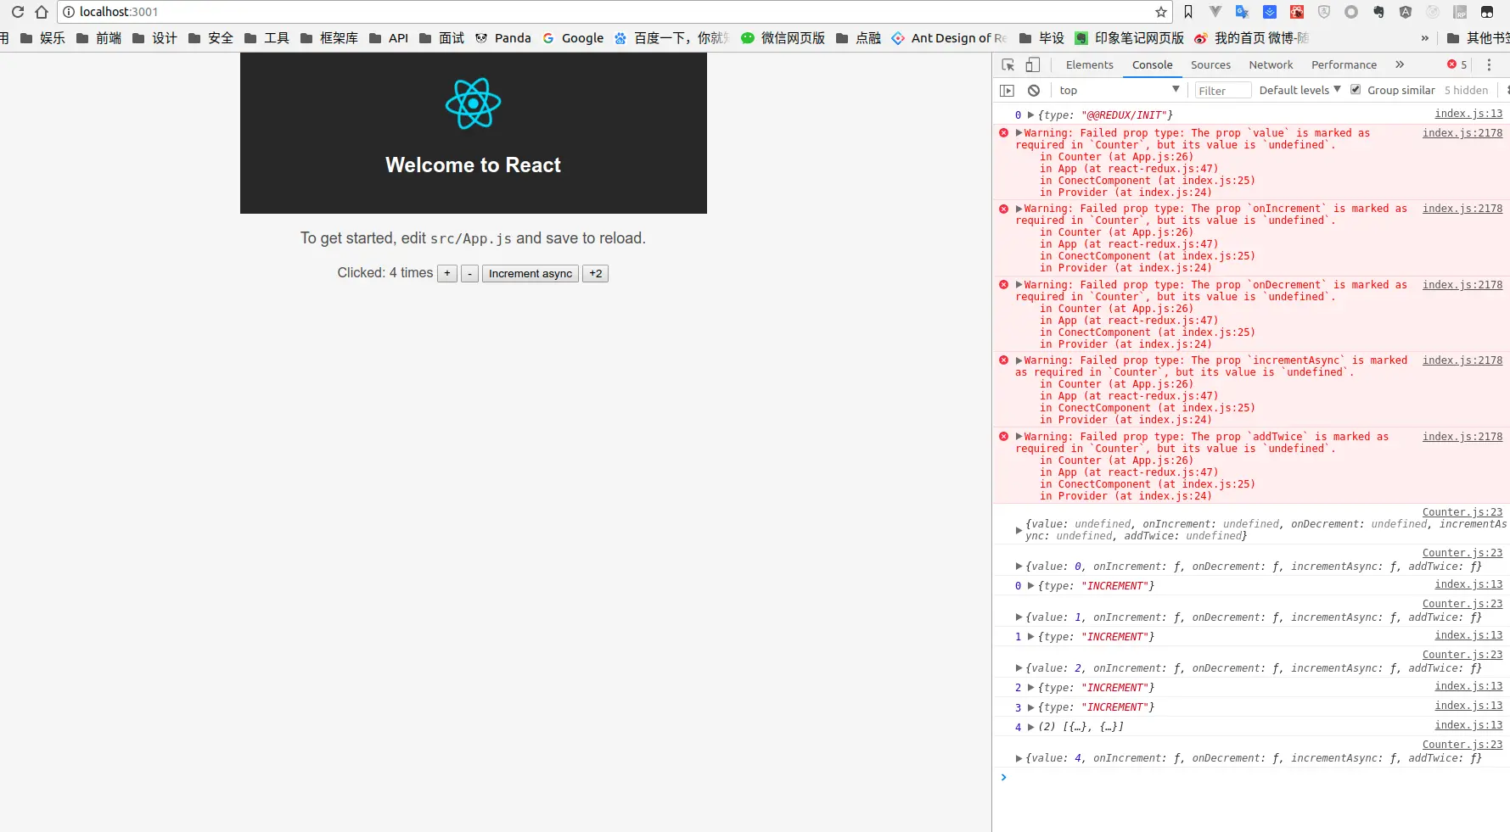Open Counter.js:23 link above value: 4
Image resolution: width=1510 pixels, height=832 pixels.
(1462, 745)
